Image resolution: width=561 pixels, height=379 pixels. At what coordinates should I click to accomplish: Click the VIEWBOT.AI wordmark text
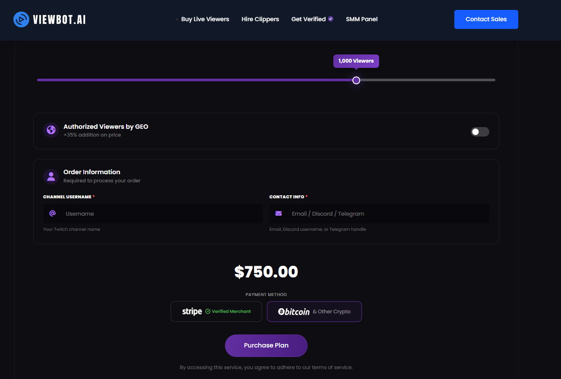point(59,19)
